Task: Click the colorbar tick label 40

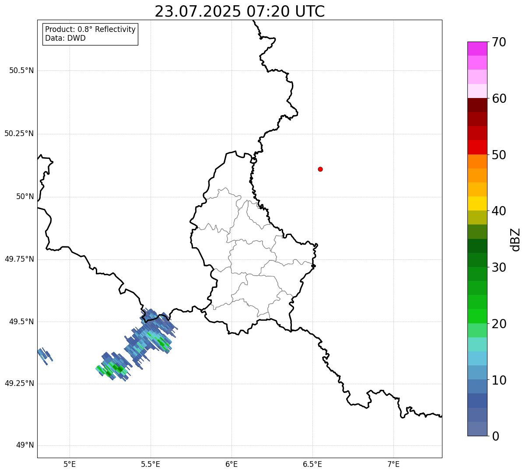Action: point(499,211)
